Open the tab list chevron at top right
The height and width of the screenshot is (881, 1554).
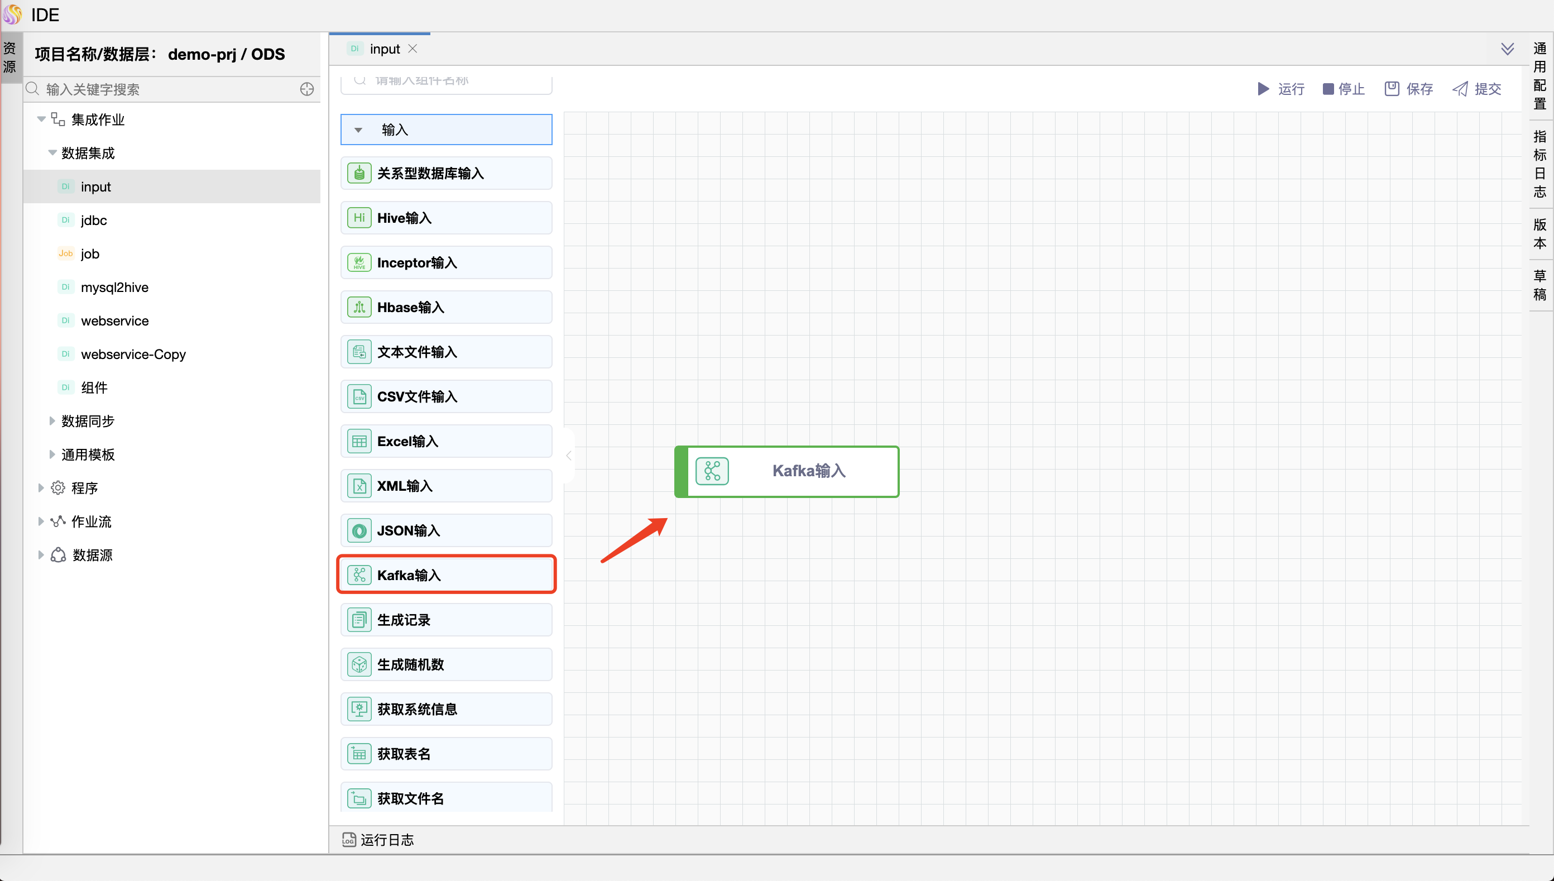tap(1508, 49)
